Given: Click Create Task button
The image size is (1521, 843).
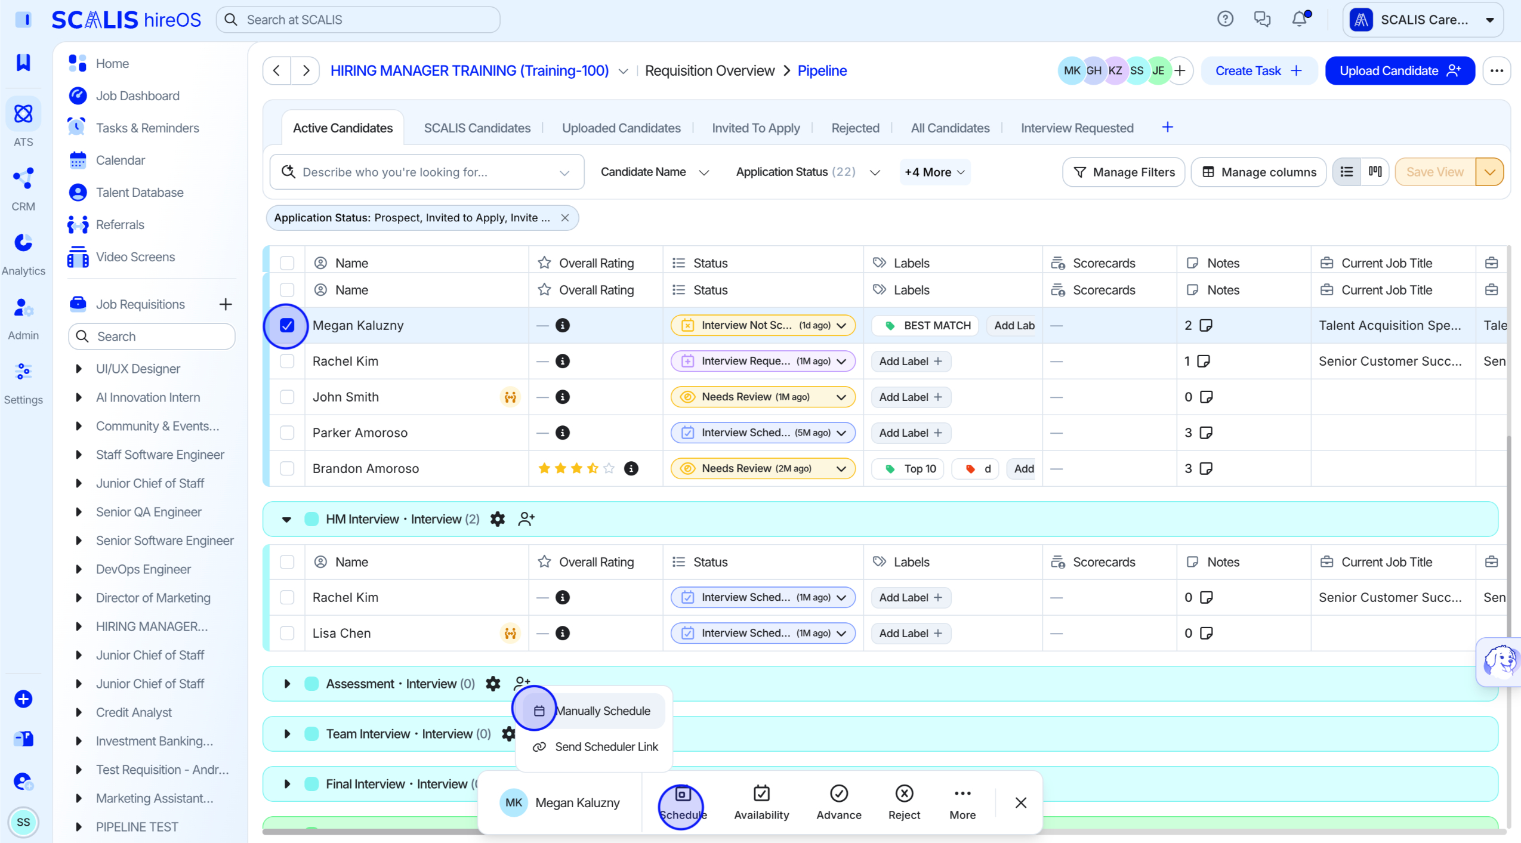Looking at the screenshot, I should tap(1258, 70).
